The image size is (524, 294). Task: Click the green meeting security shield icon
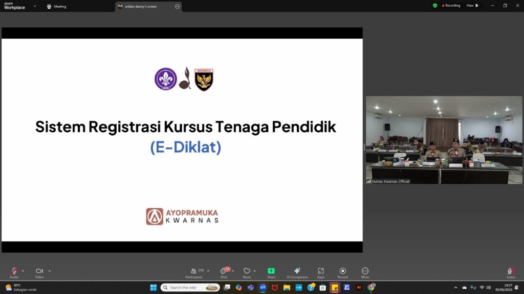[x=435, y=6]
